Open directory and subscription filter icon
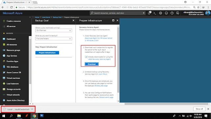The width and height of the screenshot is (211, 119). (178, 13)
